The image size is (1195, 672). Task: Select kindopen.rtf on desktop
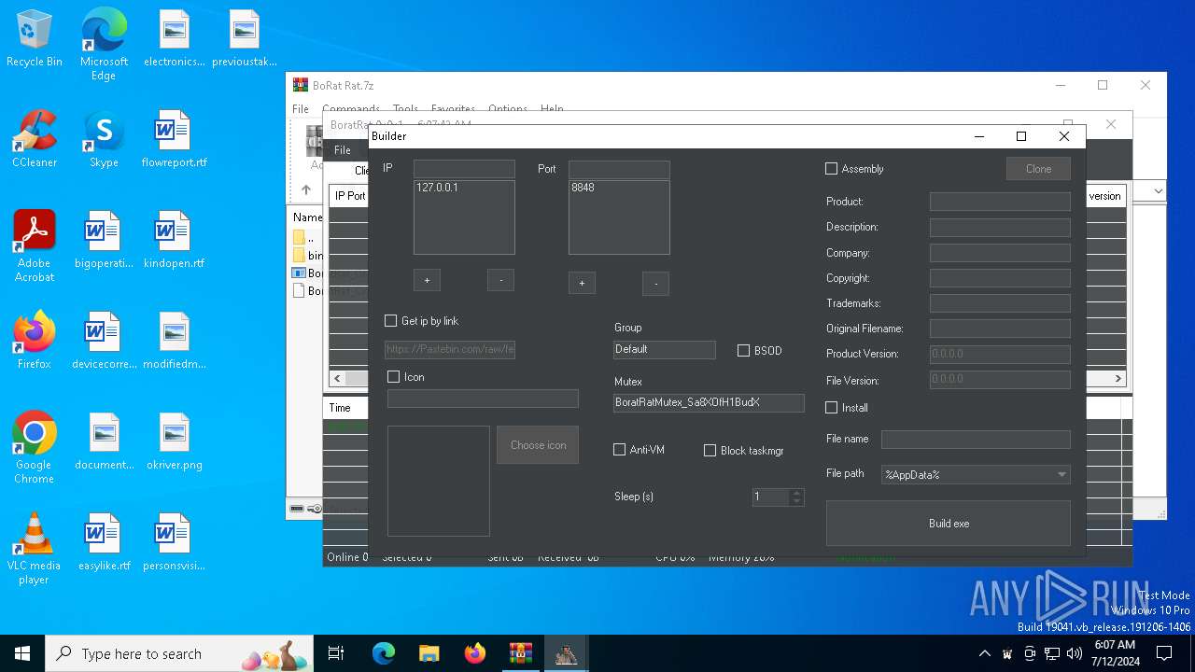(x=174, y=240)
